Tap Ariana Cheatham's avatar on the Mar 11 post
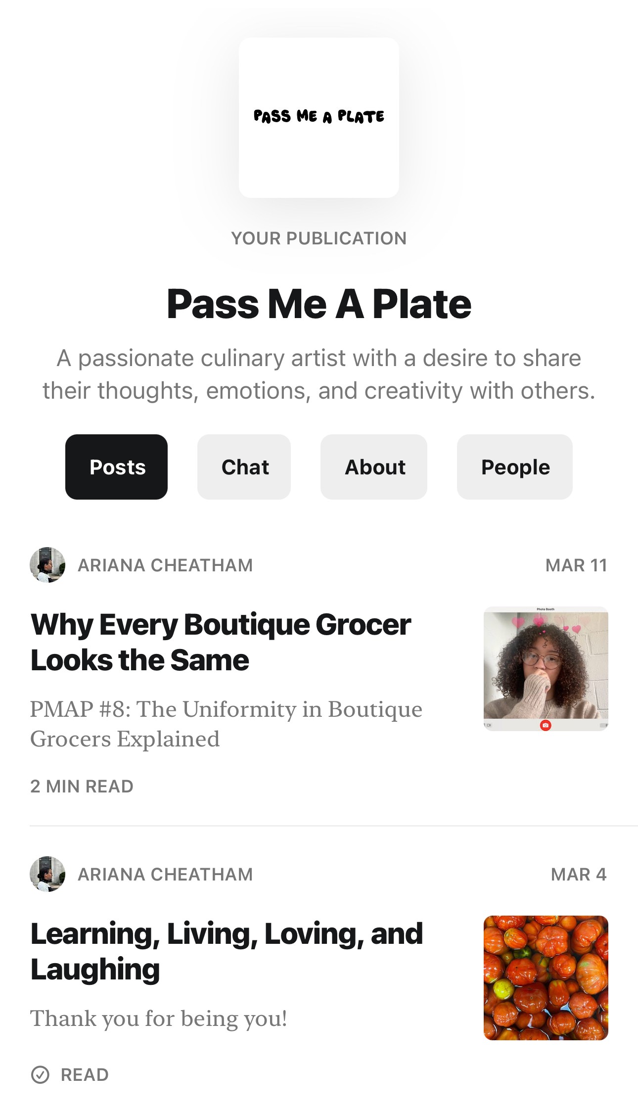Screen dimensions: 638x1113 coord(47,565)
